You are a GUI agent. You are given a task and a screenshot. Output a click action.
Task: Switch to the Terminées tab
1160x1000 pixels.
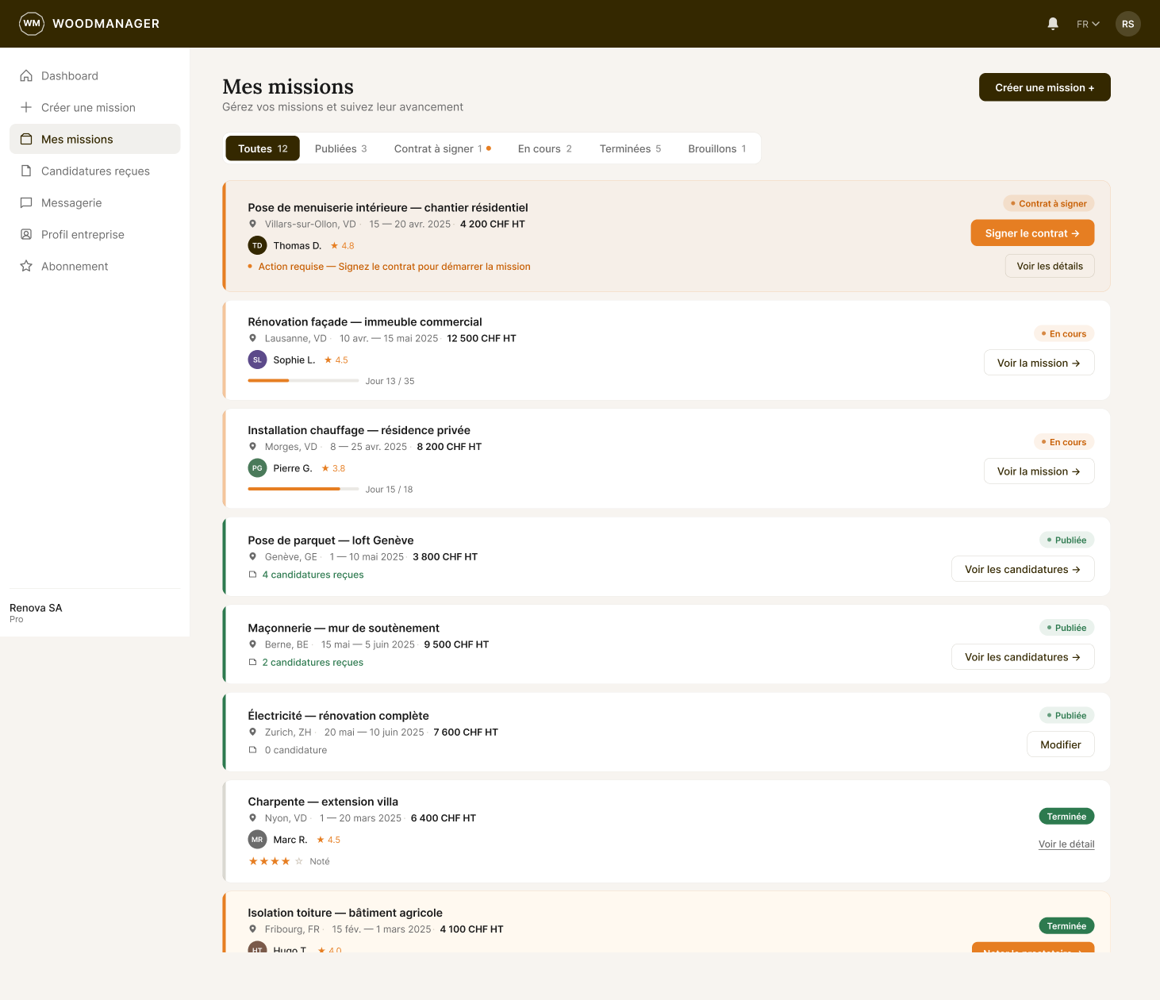630,148
